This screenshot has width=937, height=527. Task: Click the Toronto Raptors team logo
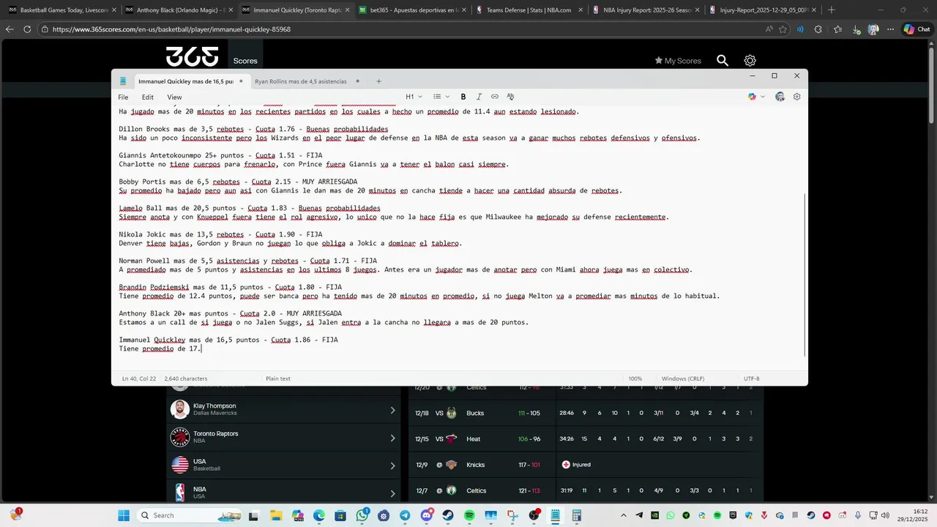tap(180, 438)
